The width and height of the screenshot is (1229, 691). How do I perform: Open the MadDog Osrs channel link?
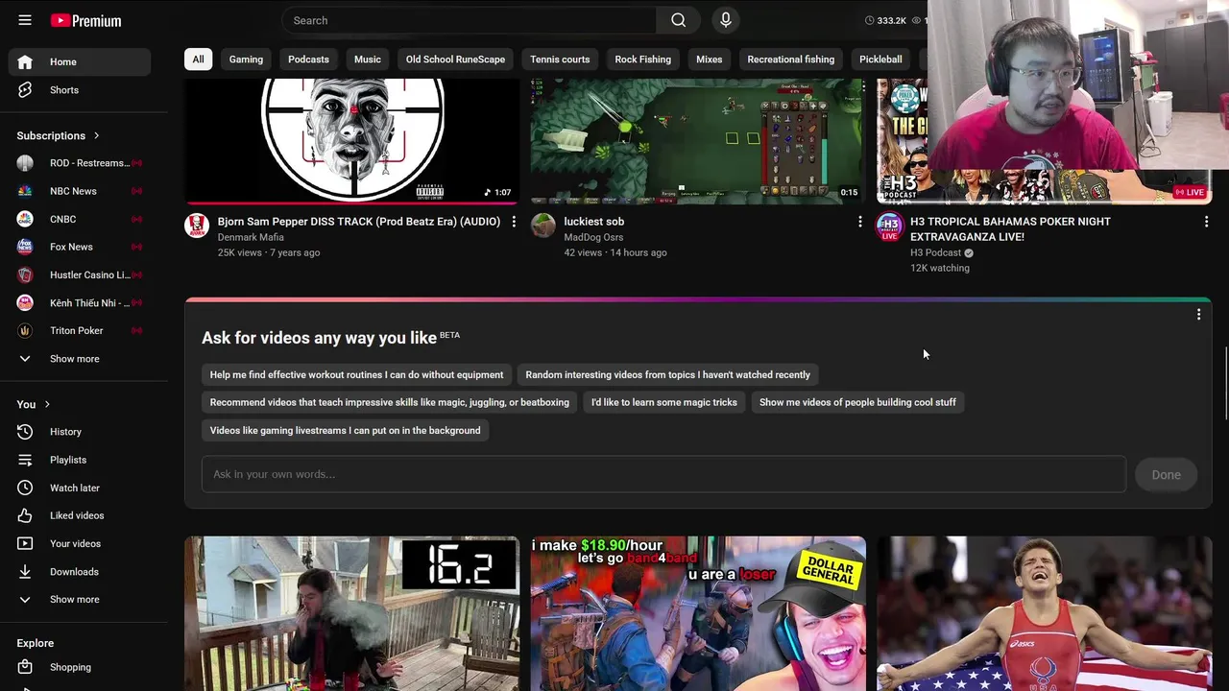[593, 237]
